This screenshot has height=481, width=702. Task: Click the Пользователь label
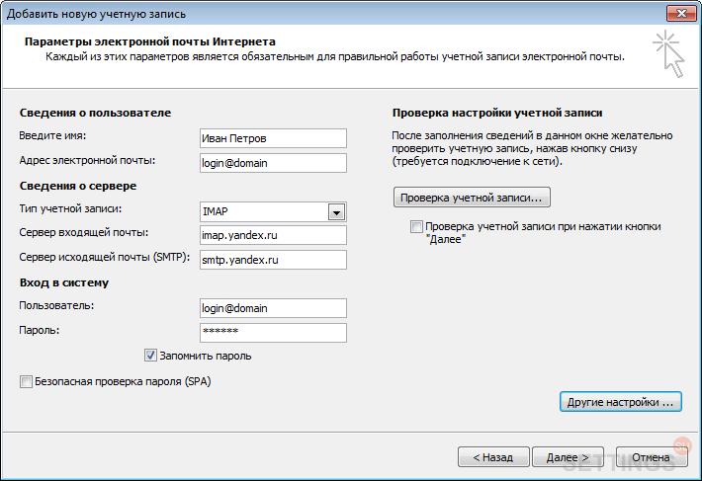pos(56,306)
